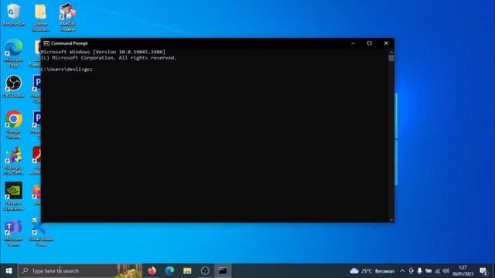495x278 pixels.
Task: Click the Command Prompt title bar icon
Action: [x=46, y=43]
